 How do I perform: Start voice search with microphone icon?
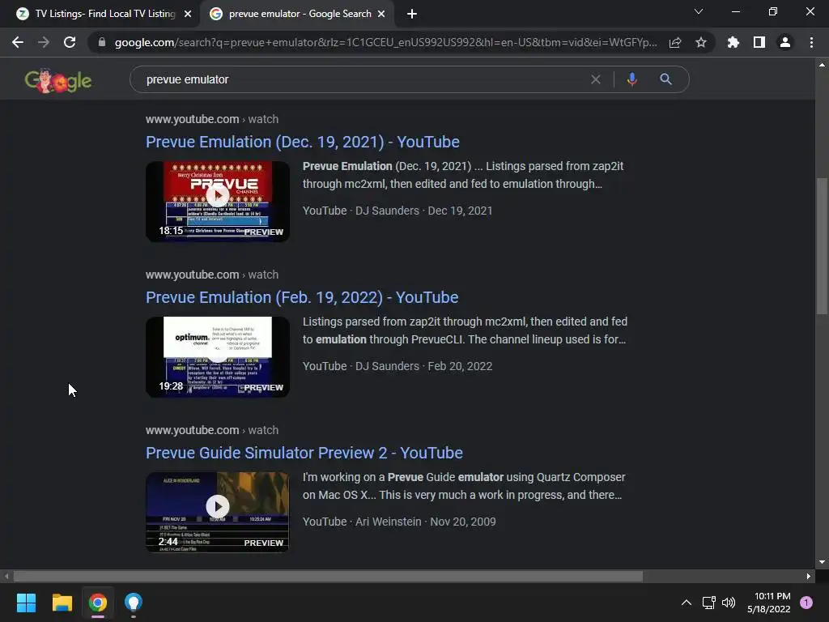click(631, 79)
